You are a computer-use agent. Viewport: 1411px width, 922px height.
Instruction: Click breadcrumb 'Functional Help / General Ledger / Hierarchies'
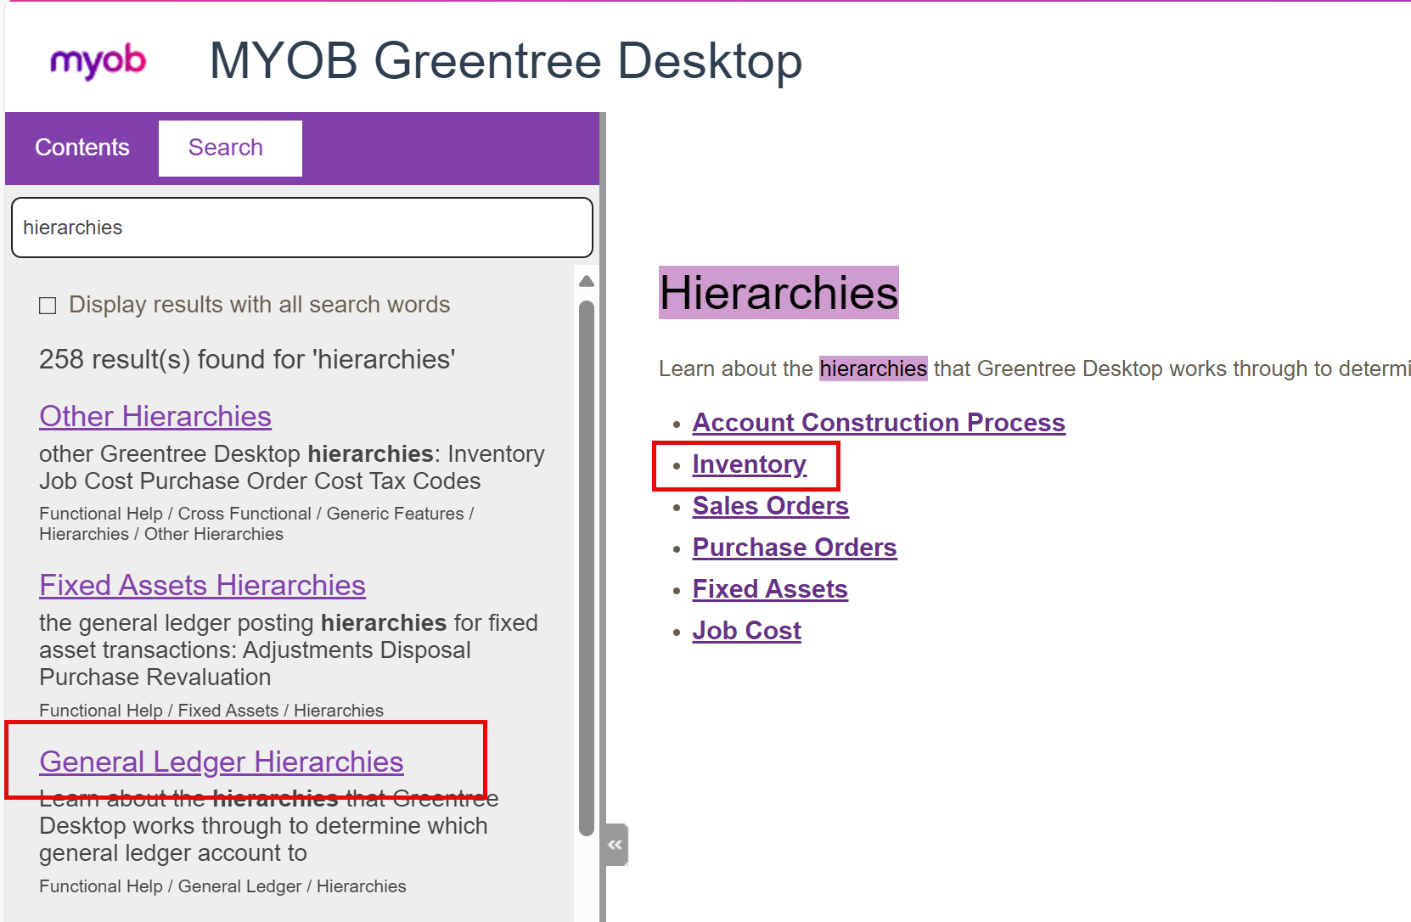click(222, 886)
